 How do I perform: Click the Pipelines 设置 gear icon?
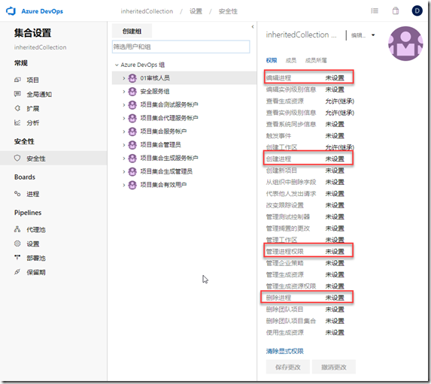click(17, 243)
